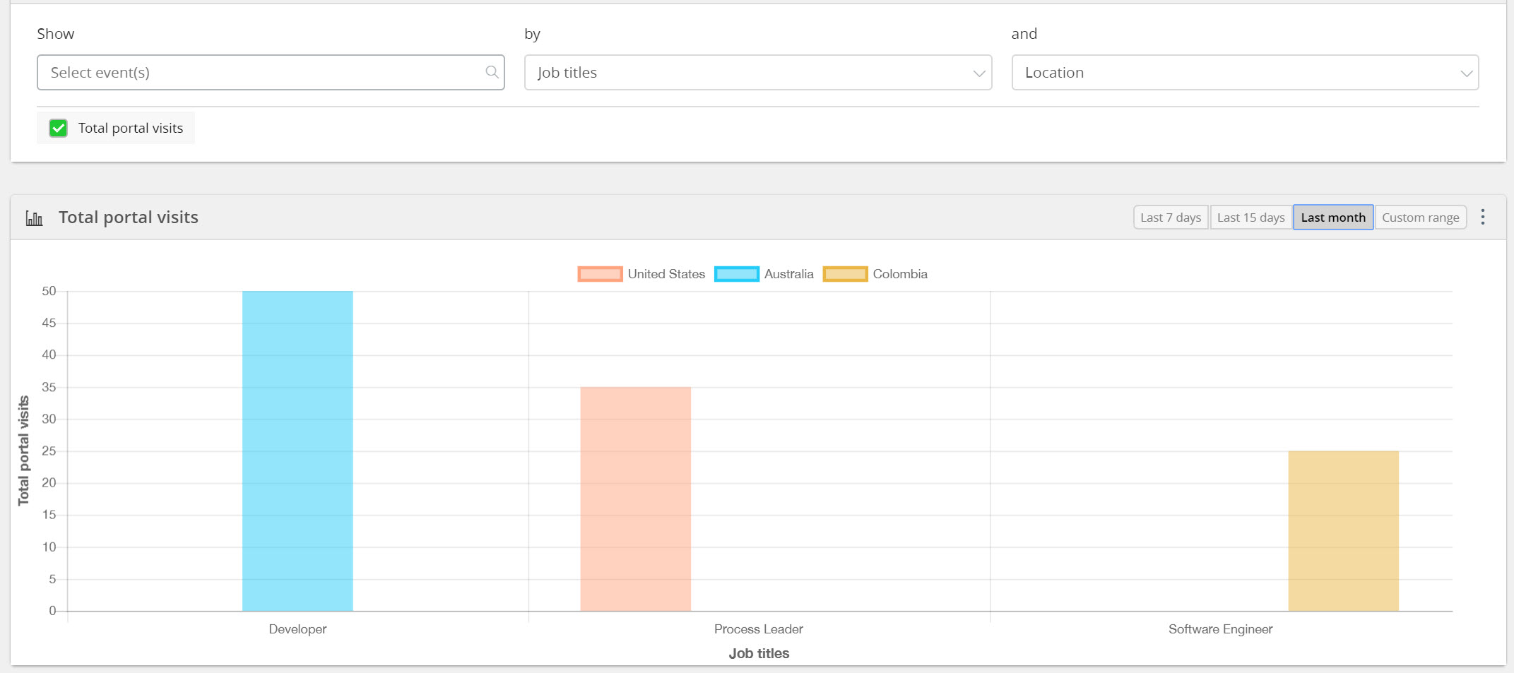This screenshot has height=673, width=1514.
Task: Click the Total portal visits chart title
Action: click(x=129, y=218)
